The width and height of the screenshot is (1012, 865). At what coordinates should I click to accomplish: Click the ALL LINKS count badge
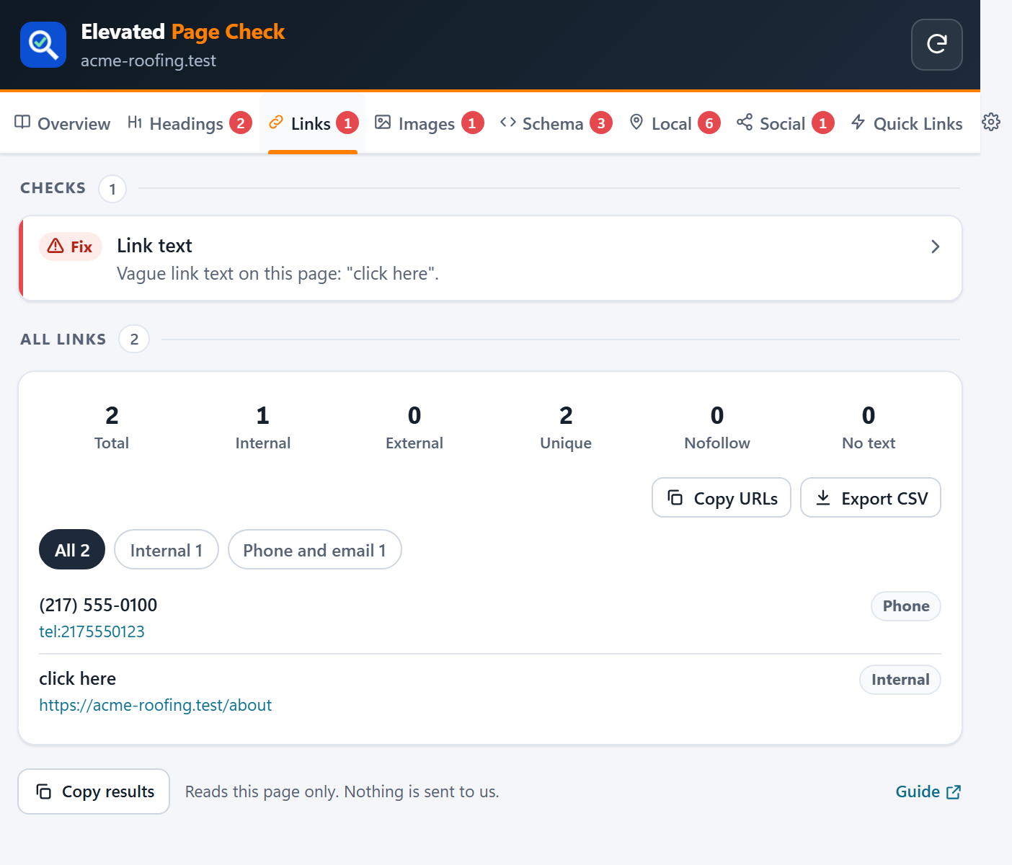[x=134, y=340]
